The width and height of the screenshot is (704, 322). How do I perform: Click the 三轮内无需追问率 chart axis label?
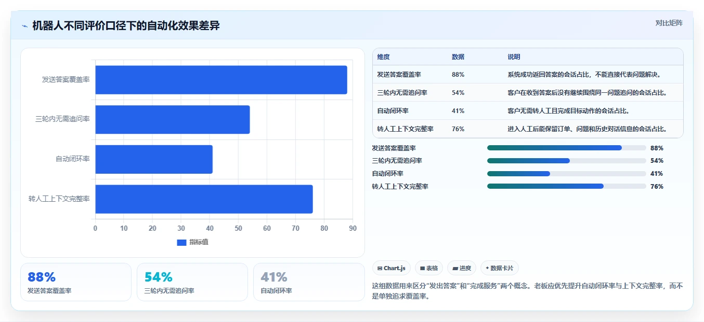tap(63, 119)
